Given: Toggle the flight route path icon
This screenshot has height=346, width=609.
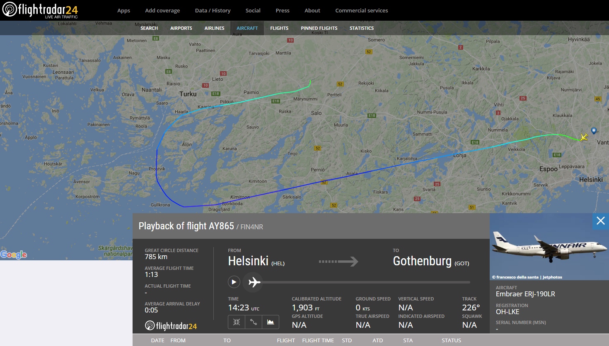Looking at the screenshot, I should click(254, 322).
